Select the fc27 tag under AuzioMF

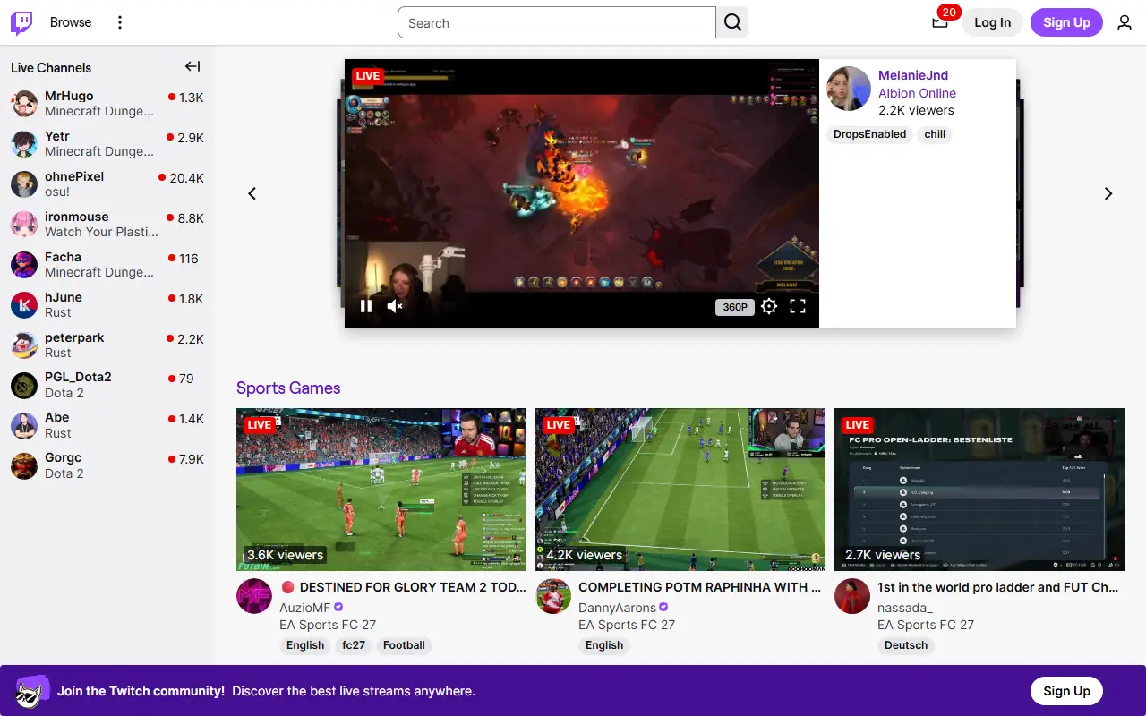pos(354,645)
